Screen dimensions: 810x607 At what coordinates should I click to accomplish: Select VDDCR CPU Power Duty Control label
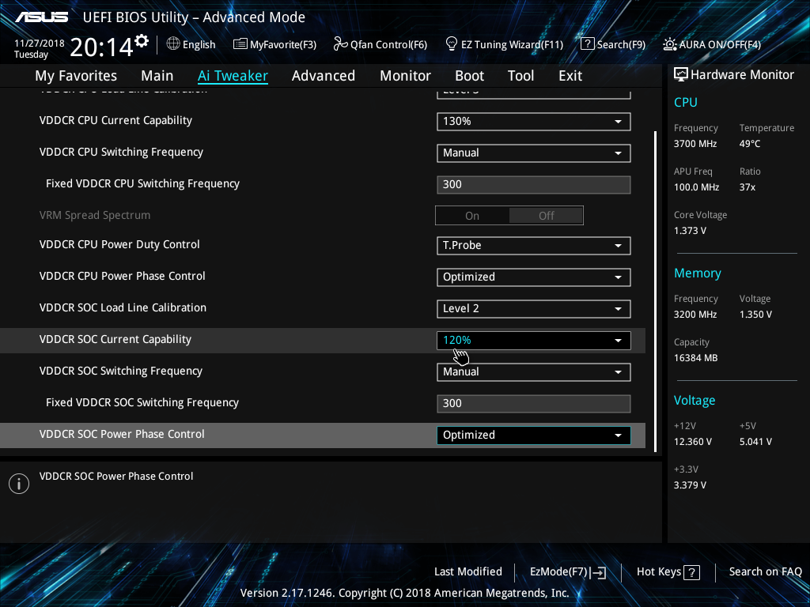pyautogui.click(x=119, y=245)
